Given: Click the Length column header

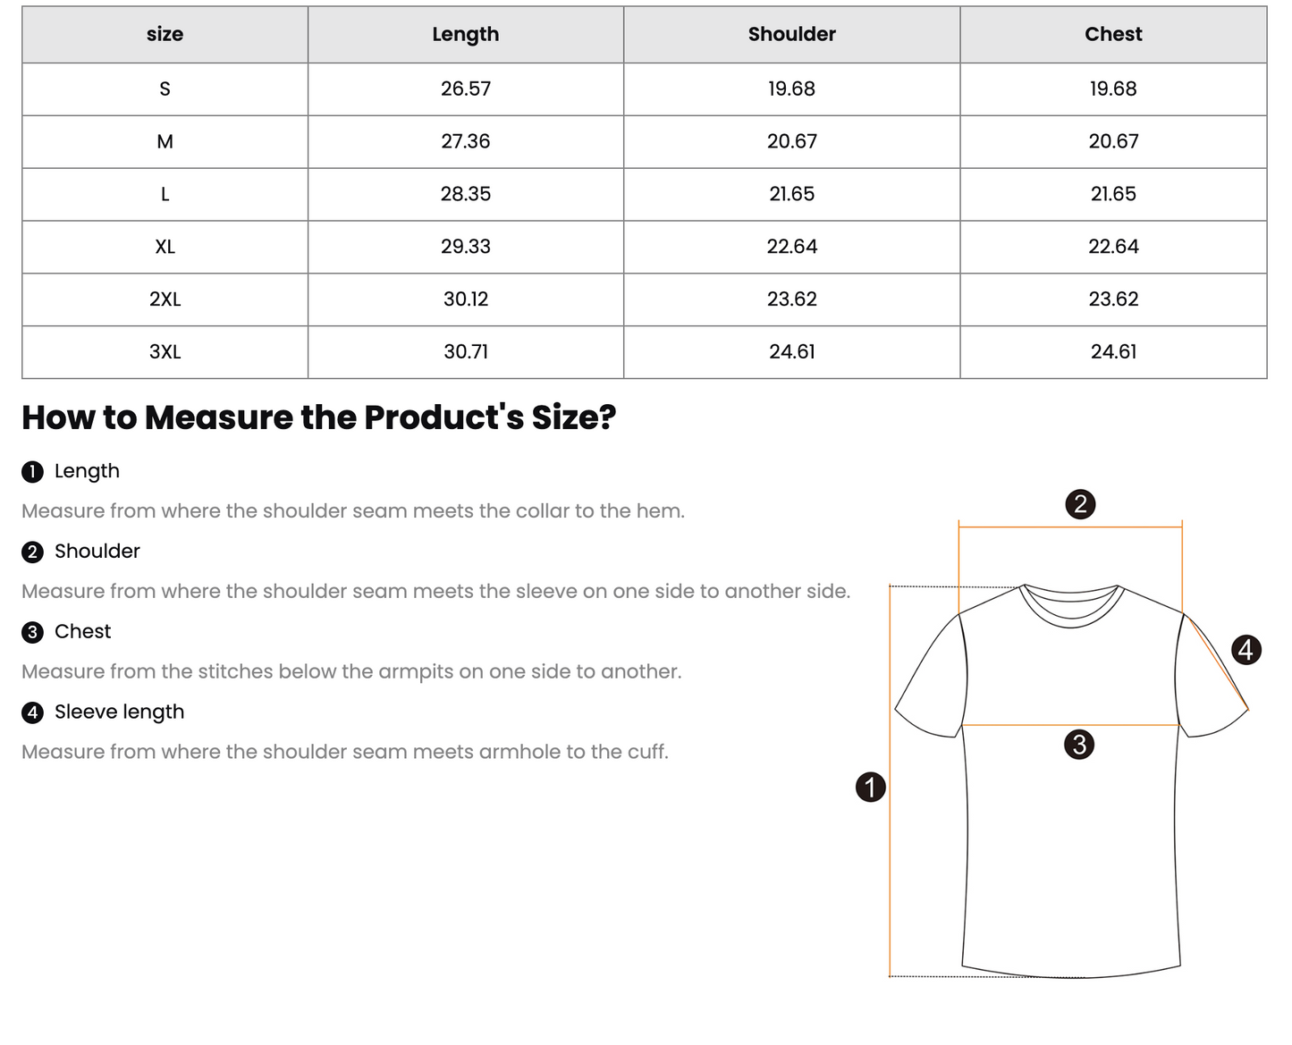Looking at the screenshot, I should [466, 34].
